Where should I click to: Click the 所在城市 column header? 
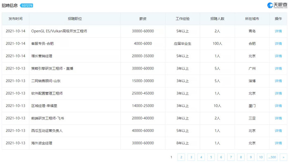(252, 19)
